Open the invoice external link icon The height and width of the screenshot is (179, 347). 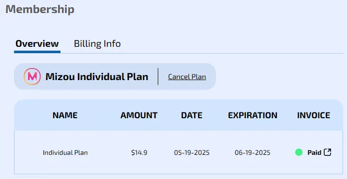tap(327, 152)
